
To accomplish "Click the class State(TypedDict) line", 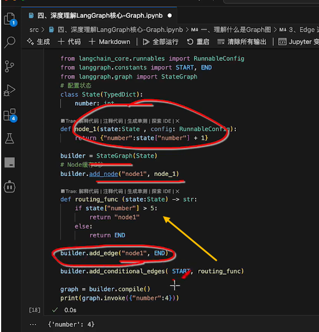I will [102, 95].
